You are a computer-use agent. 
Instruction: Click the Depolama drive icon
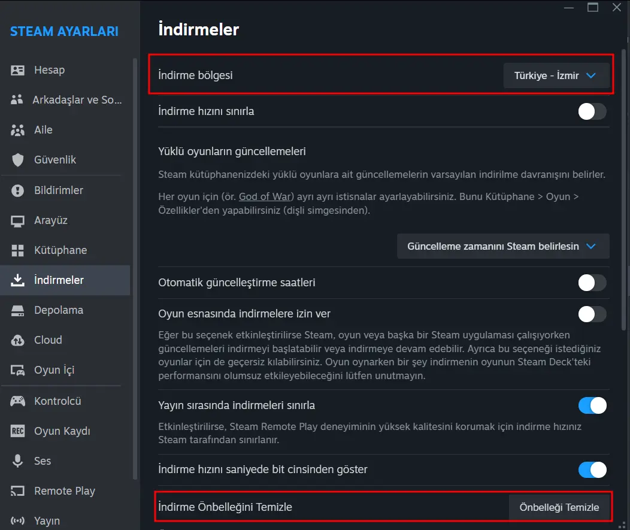click(17, 310)
